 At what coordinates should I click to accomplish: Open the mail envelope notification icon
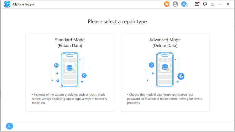click(197, 4)
